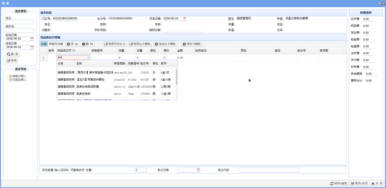Click the 门诊号 input field
The width and height of the screenshot is (386, 188).
[66, 18]
